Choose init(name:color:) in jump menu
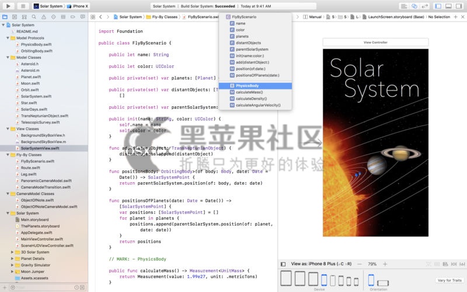 click(255, 55)
